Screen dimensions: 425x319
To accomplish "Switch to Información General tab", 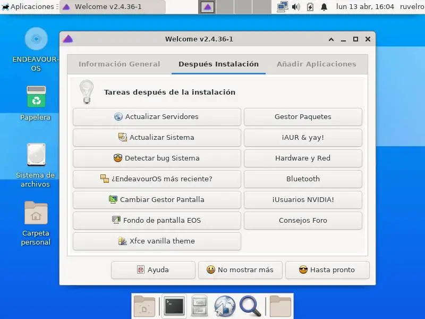I will [119, 64].
